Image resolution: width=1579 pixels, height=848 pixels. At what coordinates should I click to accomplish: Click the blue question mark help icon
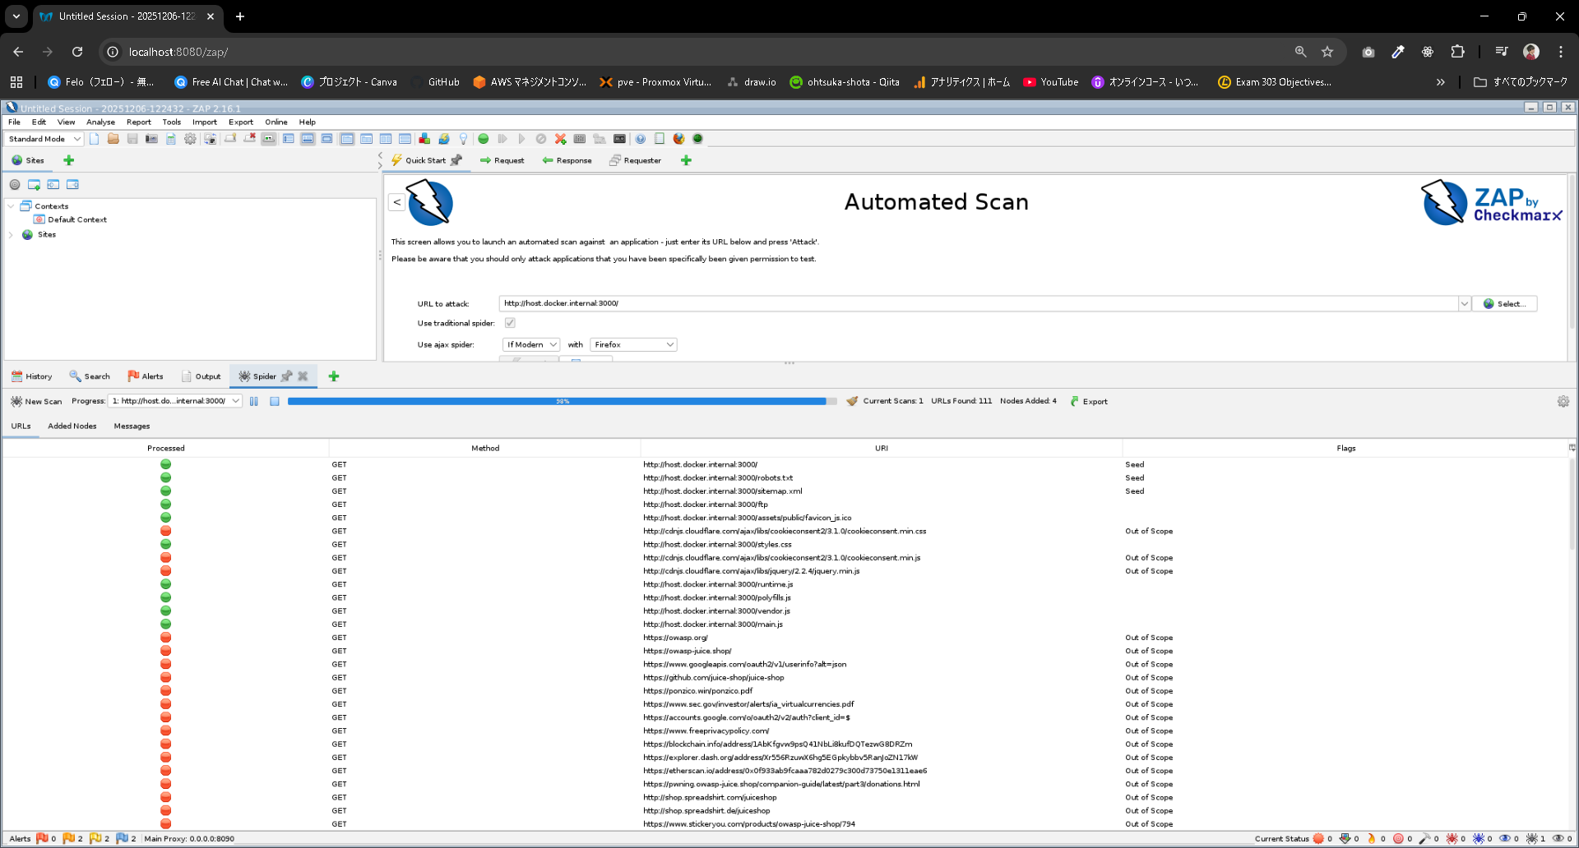(x=640, y=139)
